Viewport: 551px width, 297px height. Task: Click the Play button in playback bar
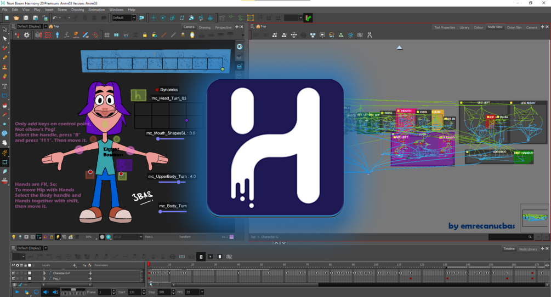17,292
